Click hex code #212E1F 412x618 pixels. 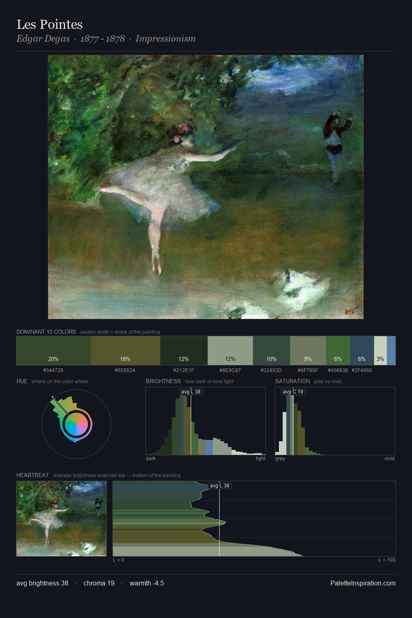click(184, 370)
